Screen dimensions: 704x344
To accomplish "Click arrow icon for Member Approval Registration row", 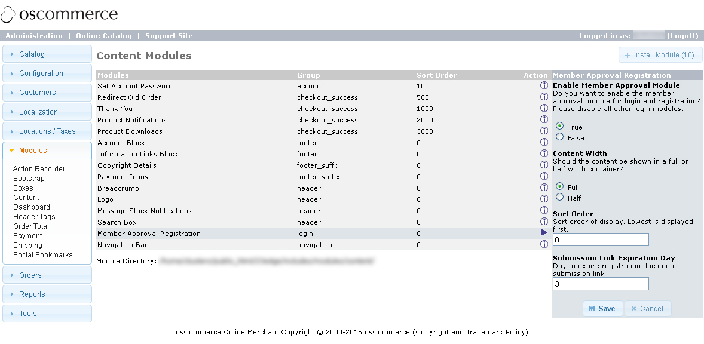I will 544,233.
